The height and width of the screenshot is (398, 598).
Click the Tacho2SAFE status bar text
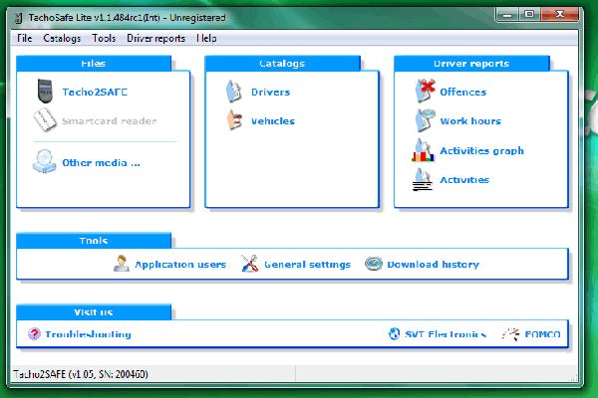pyautogui.click(x=80, y=374)
